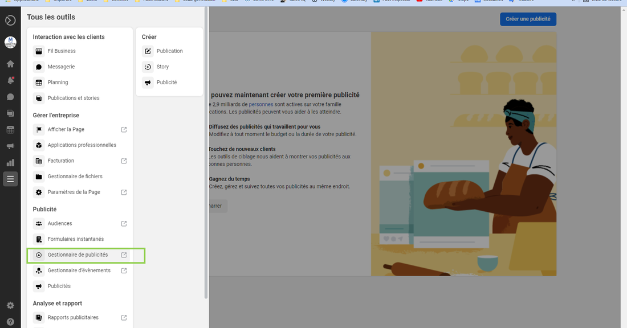Click the Applications professionnelles cube icon
This screenshot has width=627, height=328.
pos(39,145)
